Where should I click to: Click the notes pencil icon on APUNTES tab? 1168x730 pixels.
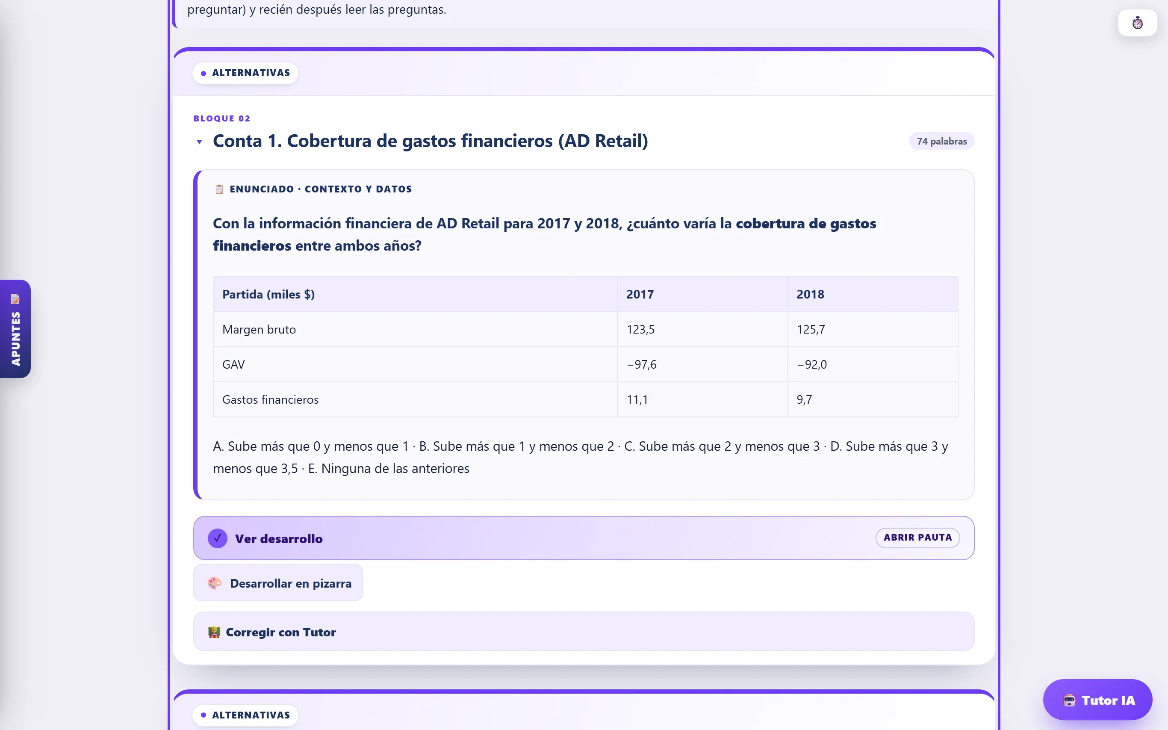point(15,299)
